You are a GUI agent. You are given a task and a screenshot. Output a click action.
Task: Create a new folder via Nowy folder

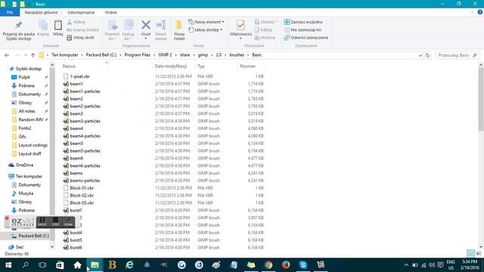click(x=179, y=30)
